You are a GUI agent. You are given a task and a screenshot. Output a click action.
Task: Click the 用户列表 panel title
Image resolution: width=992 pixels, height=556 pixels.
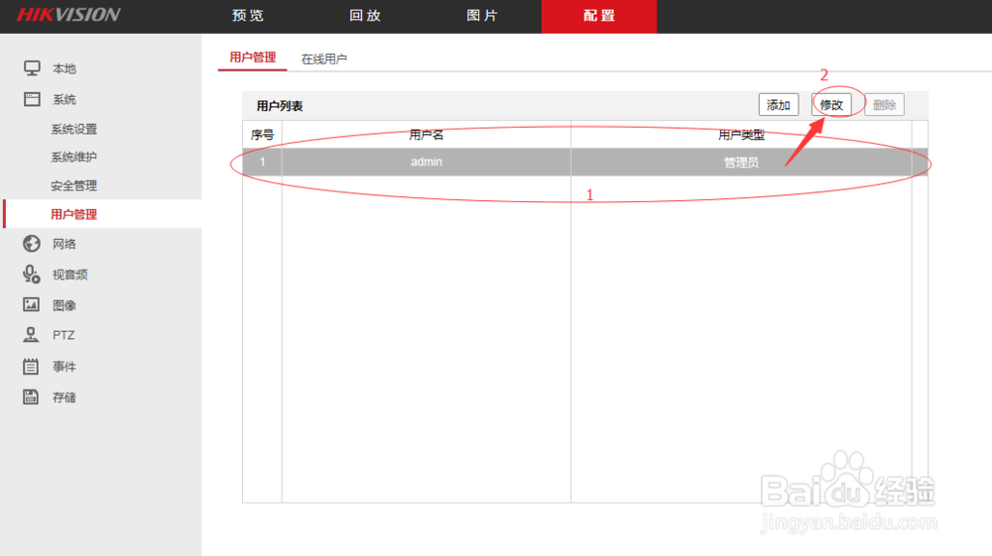[280, 106]
